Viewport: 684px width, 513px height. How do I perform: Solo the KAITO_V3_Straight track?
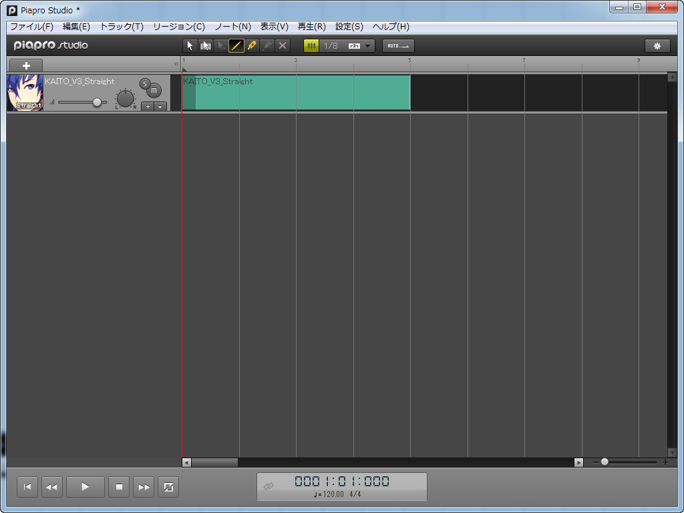(145, 83)
